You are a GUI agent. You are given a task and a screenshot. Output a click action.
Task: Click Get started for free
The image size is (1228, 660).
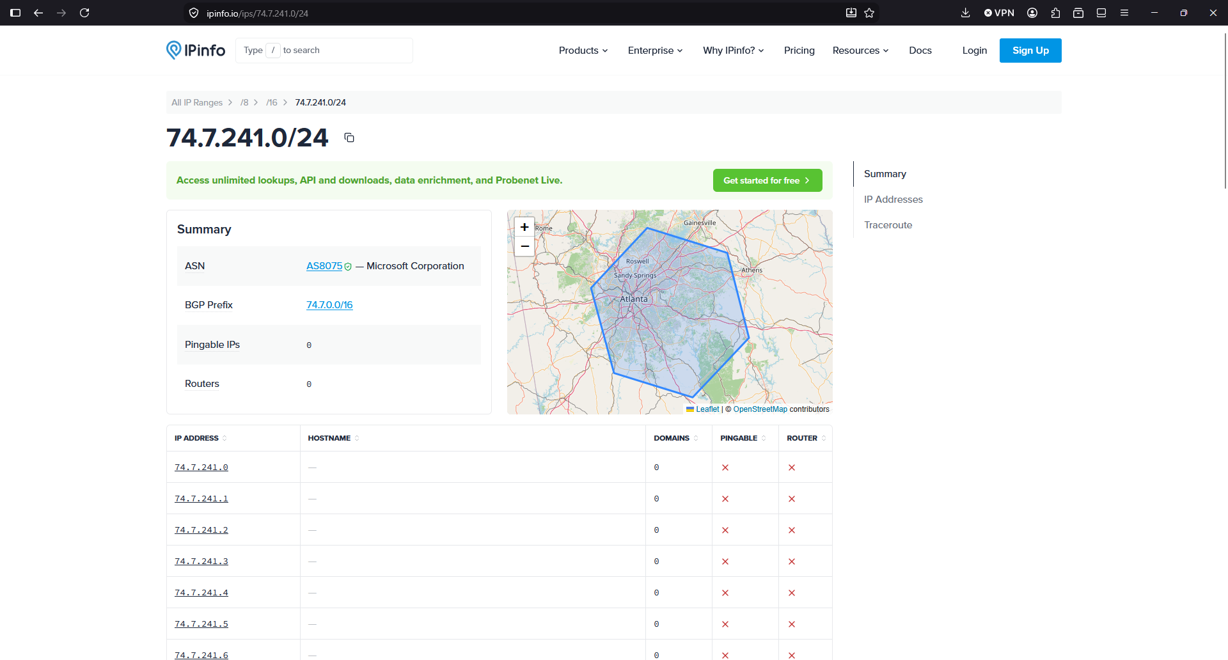click(767, 180)
